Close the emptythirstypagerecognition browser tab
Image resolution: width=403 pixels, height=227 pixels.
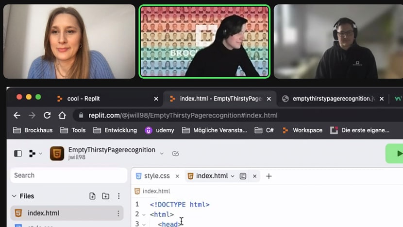click(x=382, y=99)
